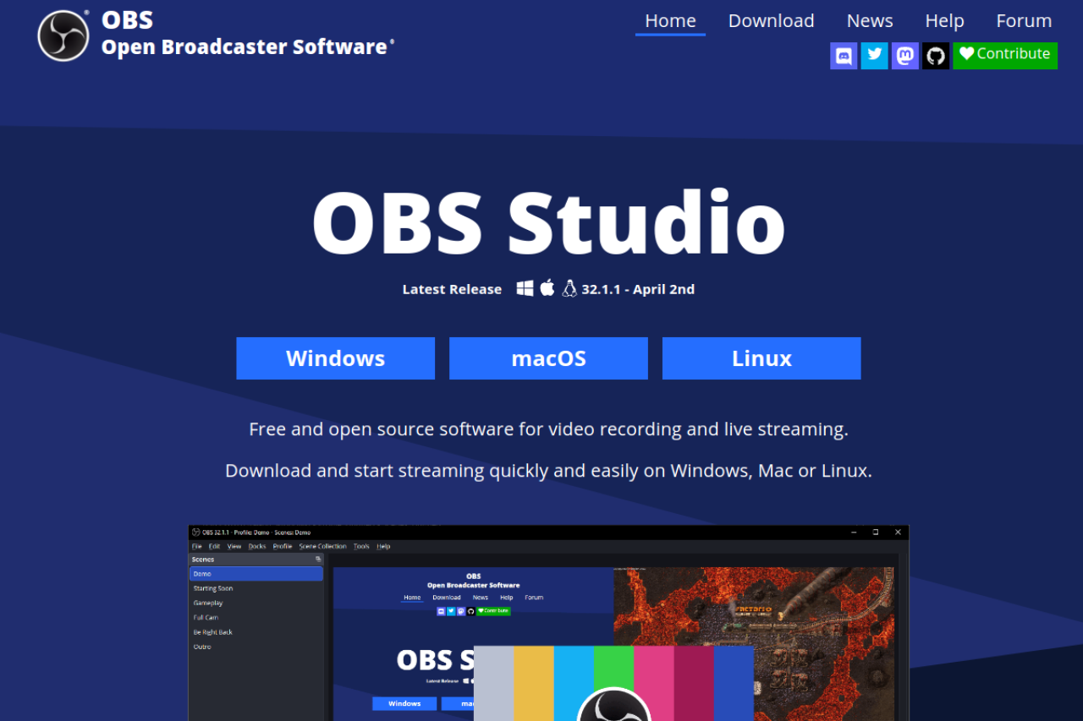The image size is (1083, 721).
Task: Click the Scenes dock pop-out icon in the app screenshot
Action: click(319, 560)
